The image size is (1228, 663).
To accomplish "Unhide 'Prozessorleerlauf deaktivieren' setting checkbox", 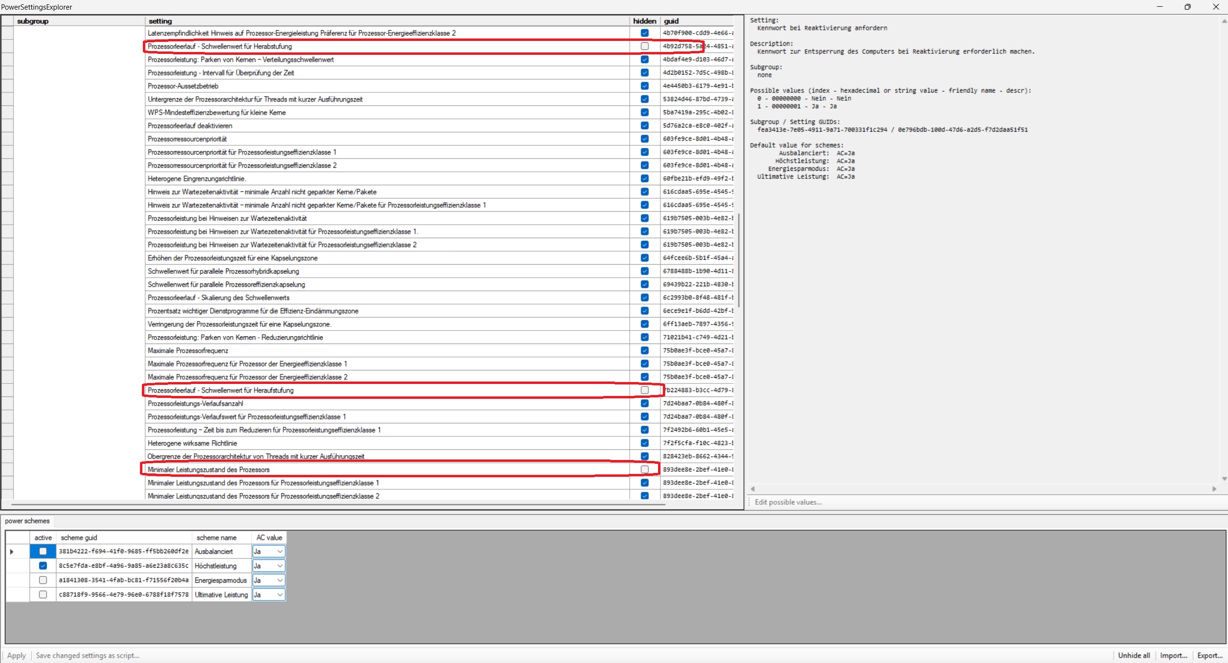I will [645, 126].
